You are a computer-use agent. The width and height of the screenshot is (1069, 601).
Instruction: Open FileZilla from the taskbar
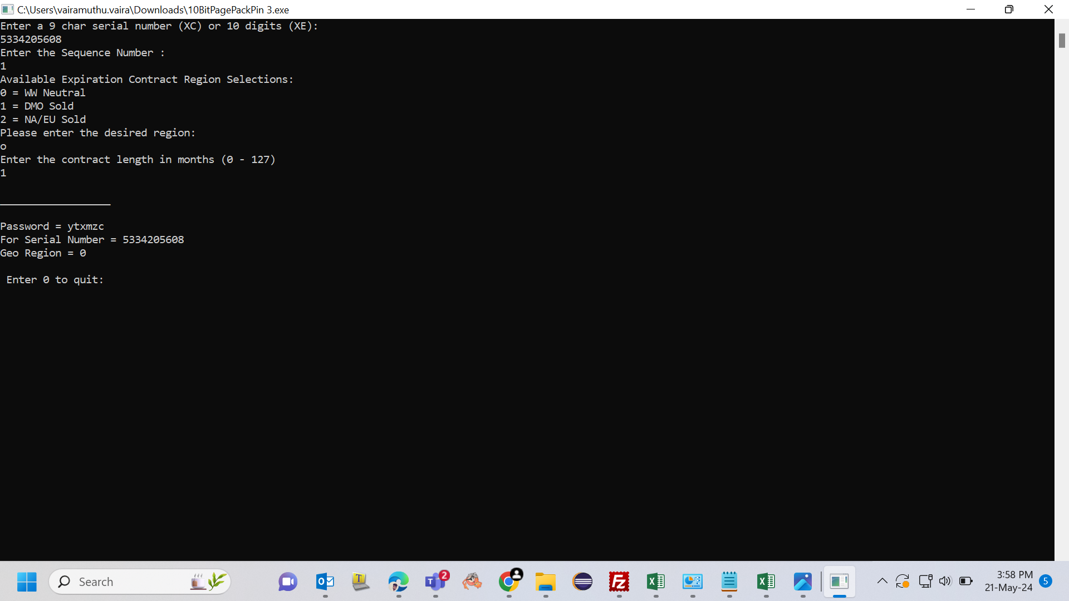coord(619,582)
